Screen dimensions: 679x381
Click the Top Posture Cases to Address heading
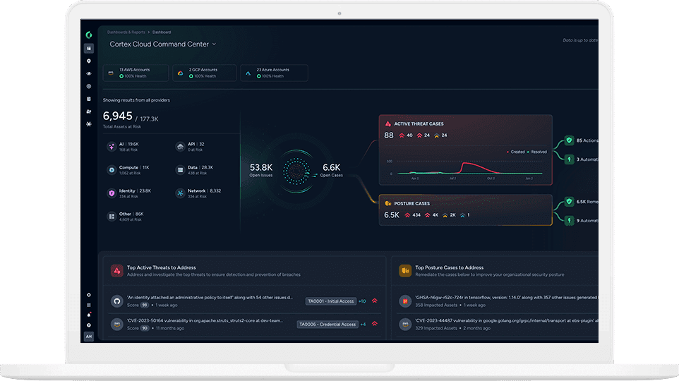pyautogui.click(x=450, y=267)
